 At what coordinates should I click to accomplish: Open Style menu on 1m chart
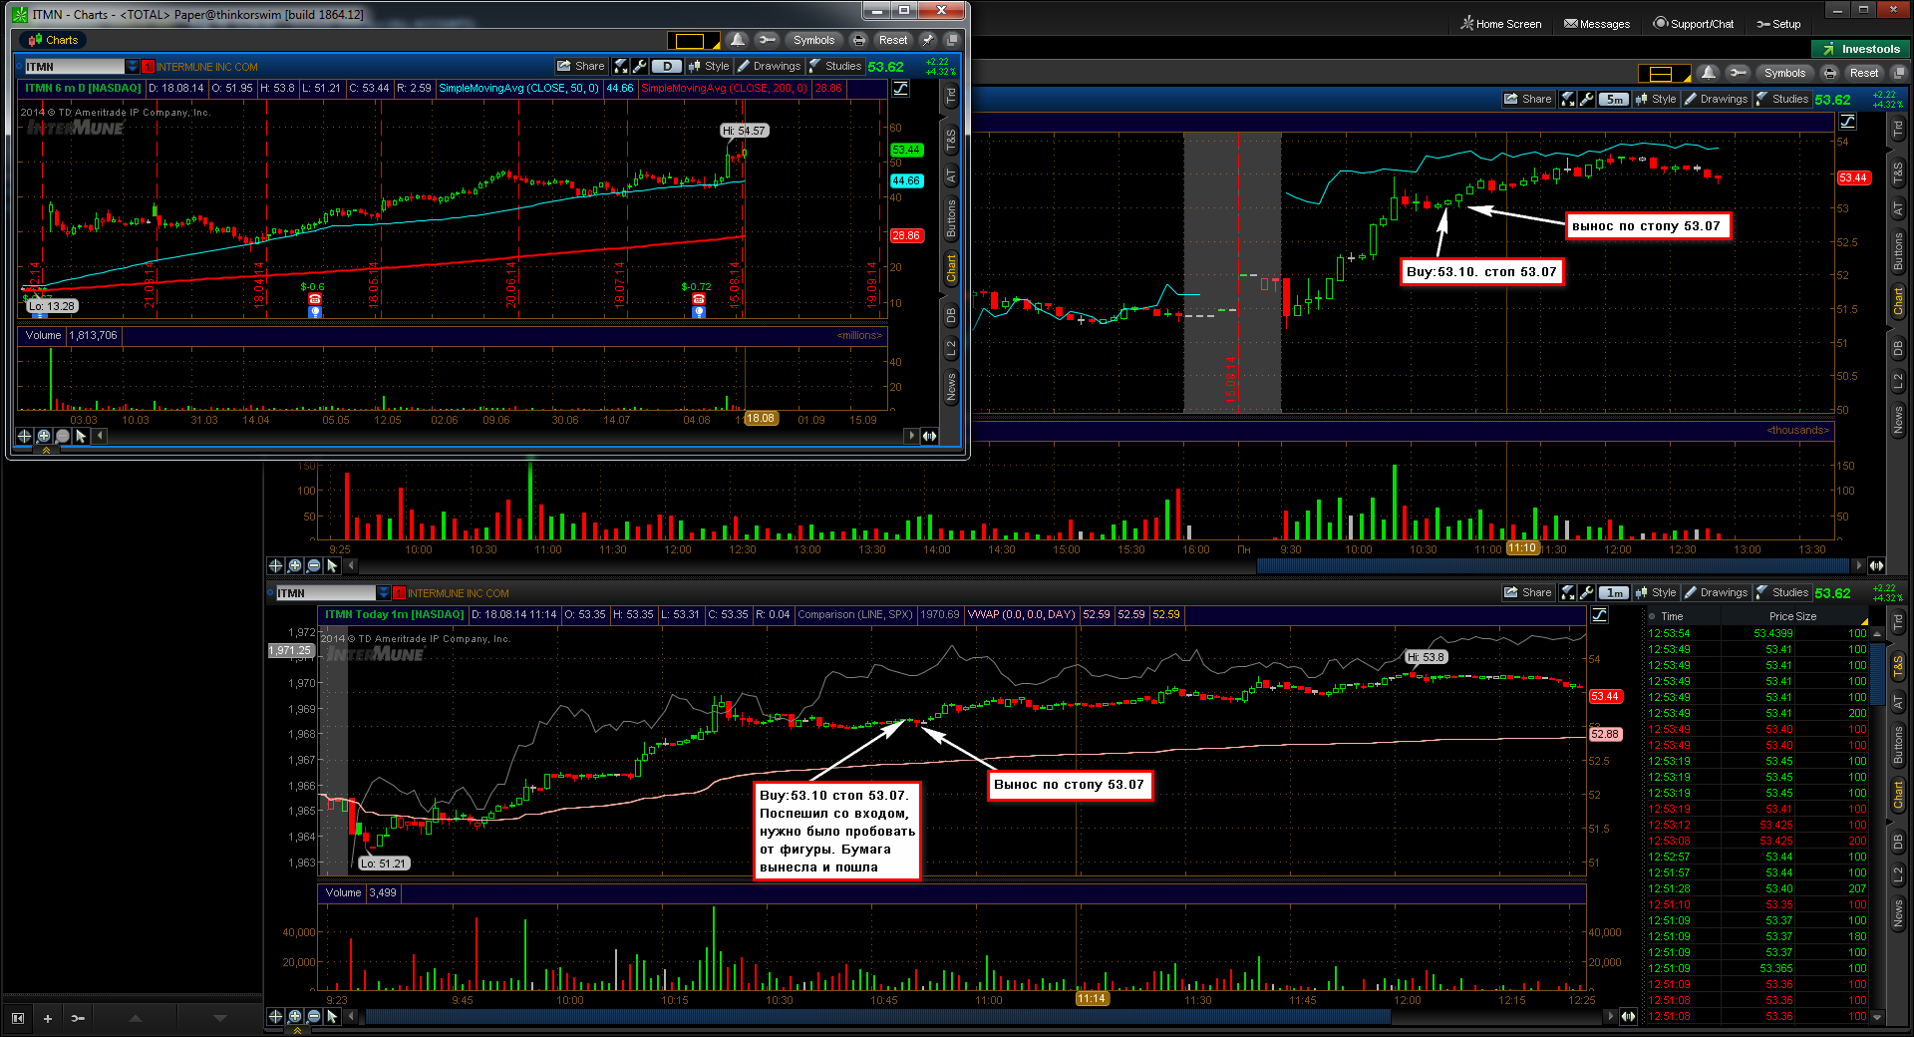1656,592
